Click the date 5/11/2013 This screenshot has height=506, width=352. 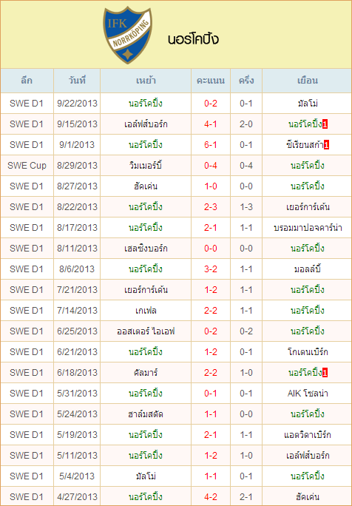click(x=77, y=456)
